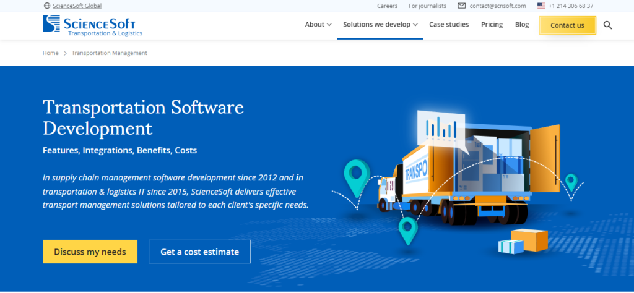634x293 pixels.
Task: Open the search magnifier icon
Action: click(608, 25)
